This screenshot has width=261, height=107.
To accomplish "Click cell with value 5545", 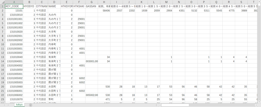I will pyautogui.click(x=216, y=10).
